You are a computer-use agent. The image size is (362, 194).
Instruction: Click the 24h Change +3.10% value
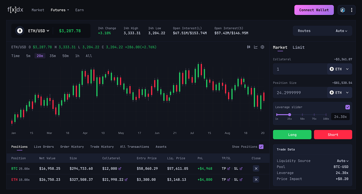(104, 33)
